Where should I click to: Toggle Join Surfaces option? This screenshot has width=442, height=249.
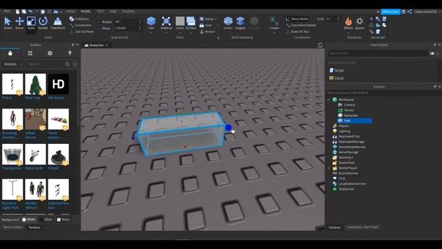[x=81, y=32]
